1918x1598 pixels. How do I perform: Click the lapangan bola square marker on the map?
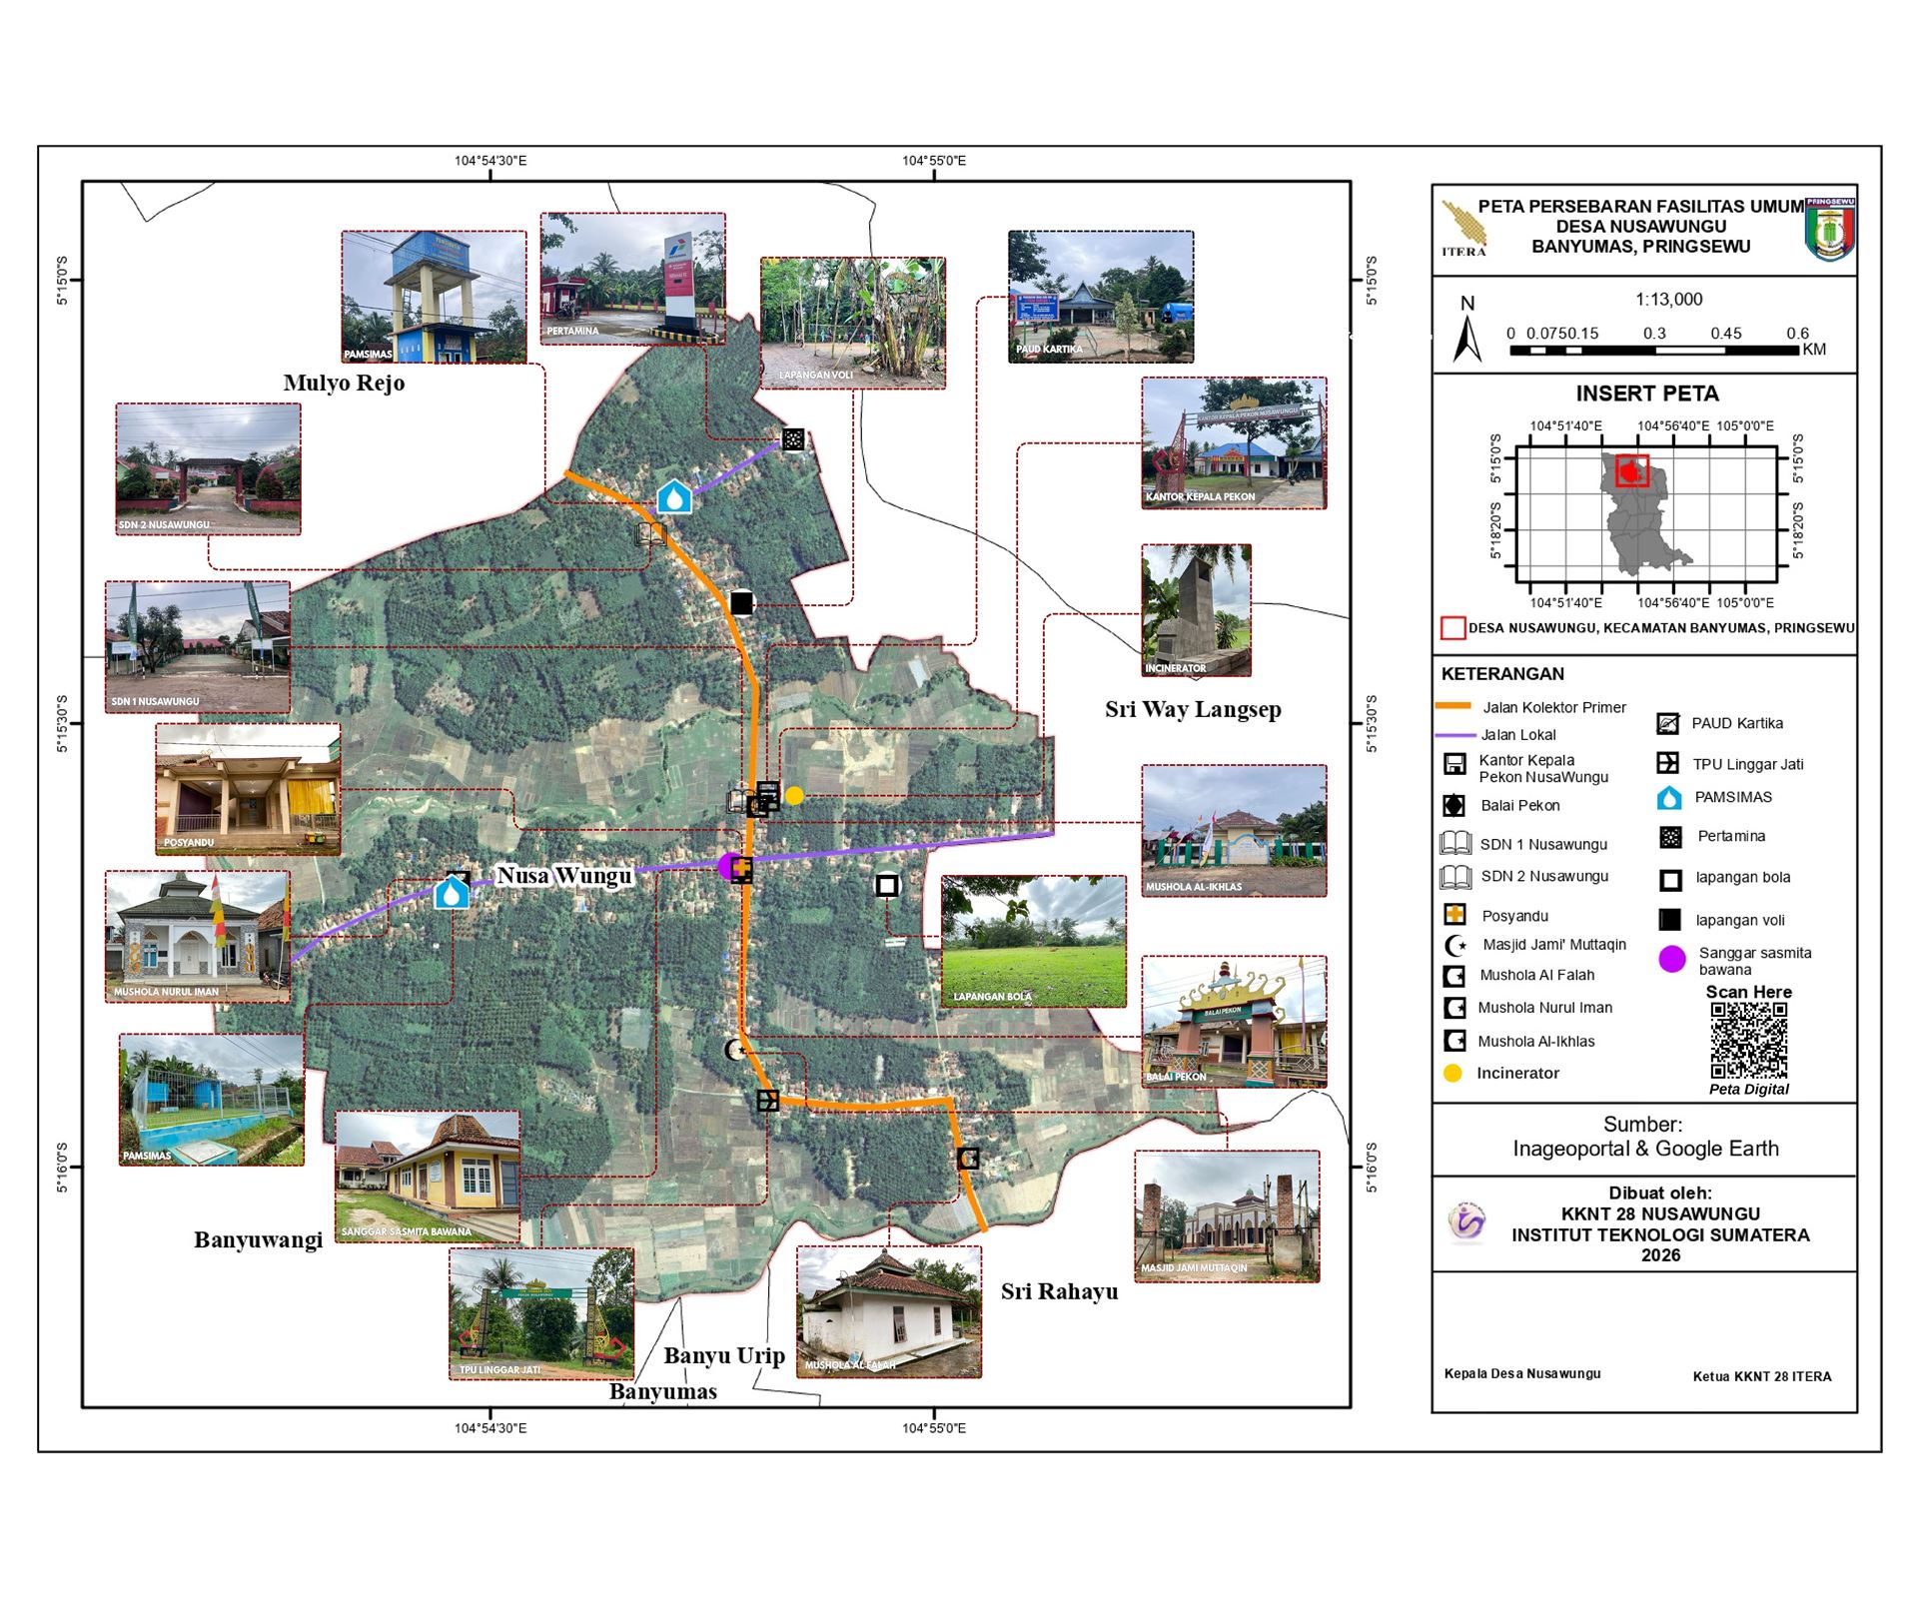pos(887,885)
